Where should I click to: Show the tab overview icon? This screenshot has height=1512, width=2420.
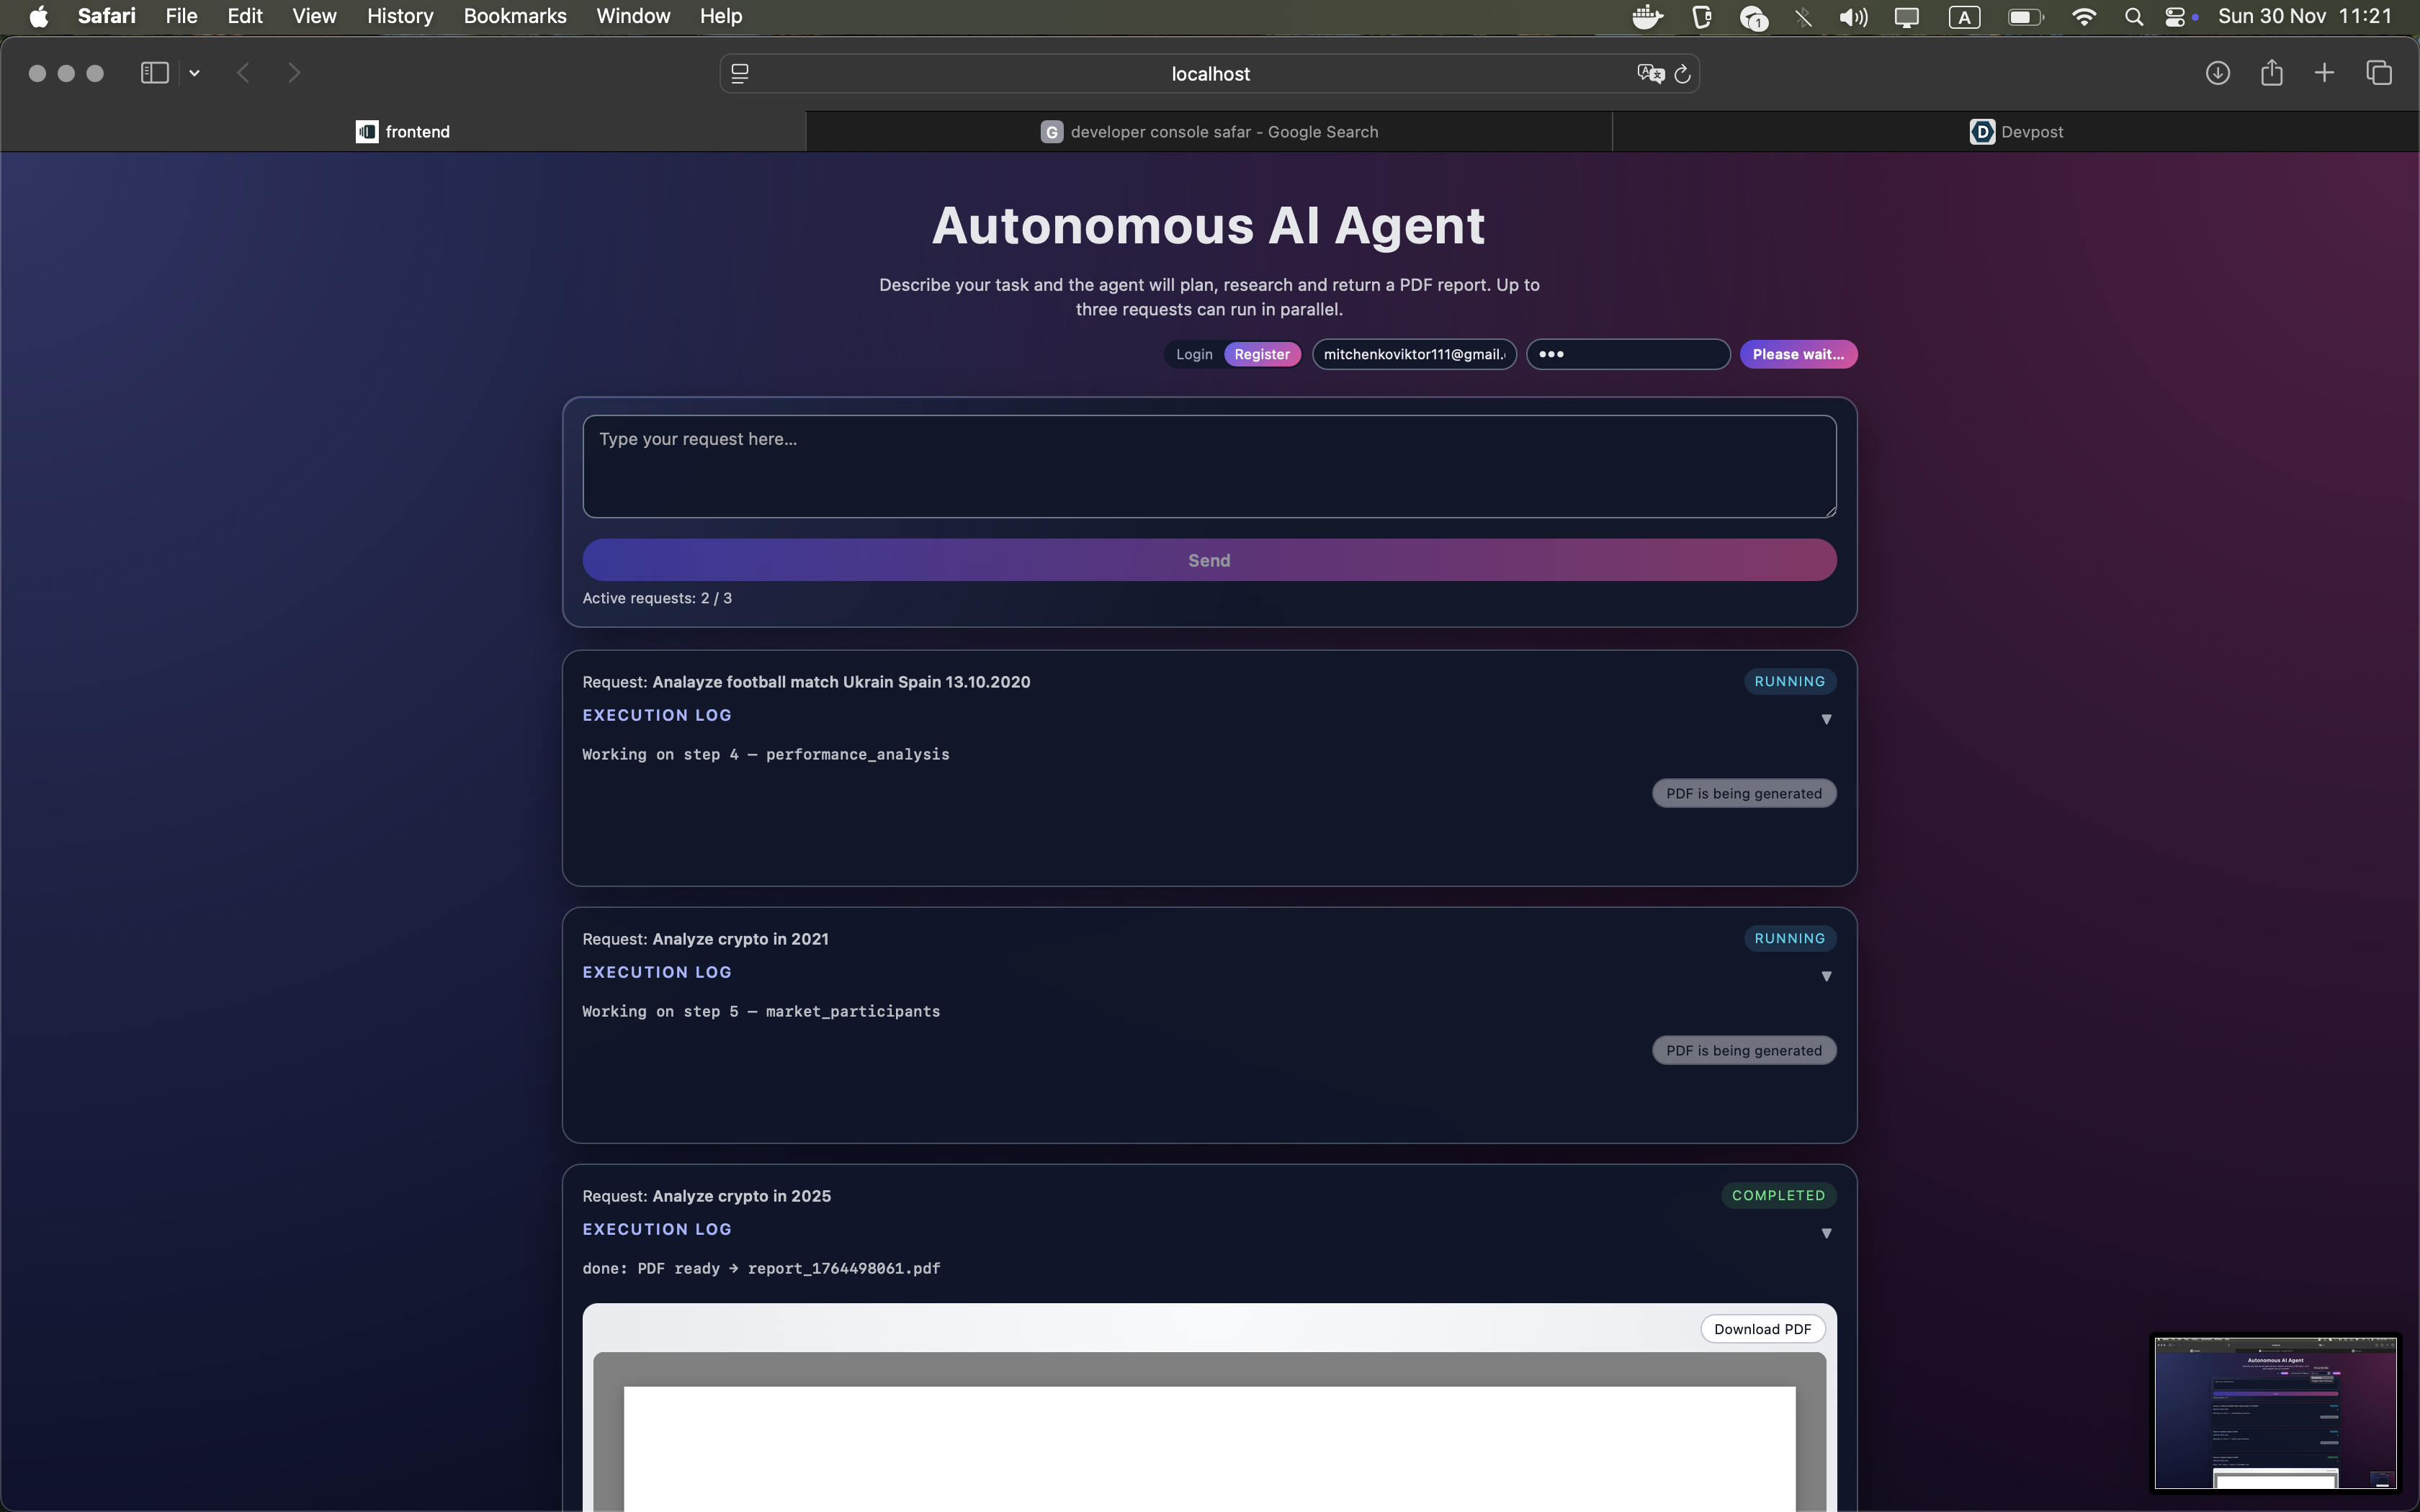2378,73
